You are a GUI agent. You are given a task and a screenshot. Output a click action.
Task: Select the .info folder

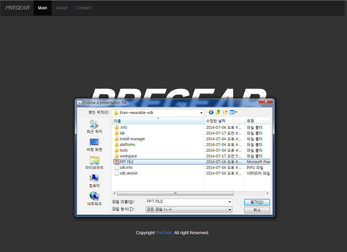[x=121, y=127]
